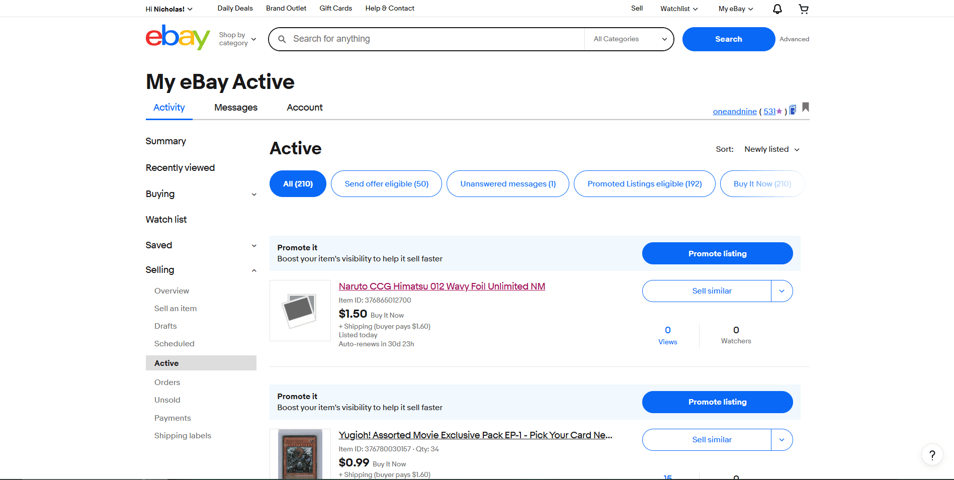Enable the Unanswered messages filter
The height and width of the screenshot is (480, 954).
507,183
